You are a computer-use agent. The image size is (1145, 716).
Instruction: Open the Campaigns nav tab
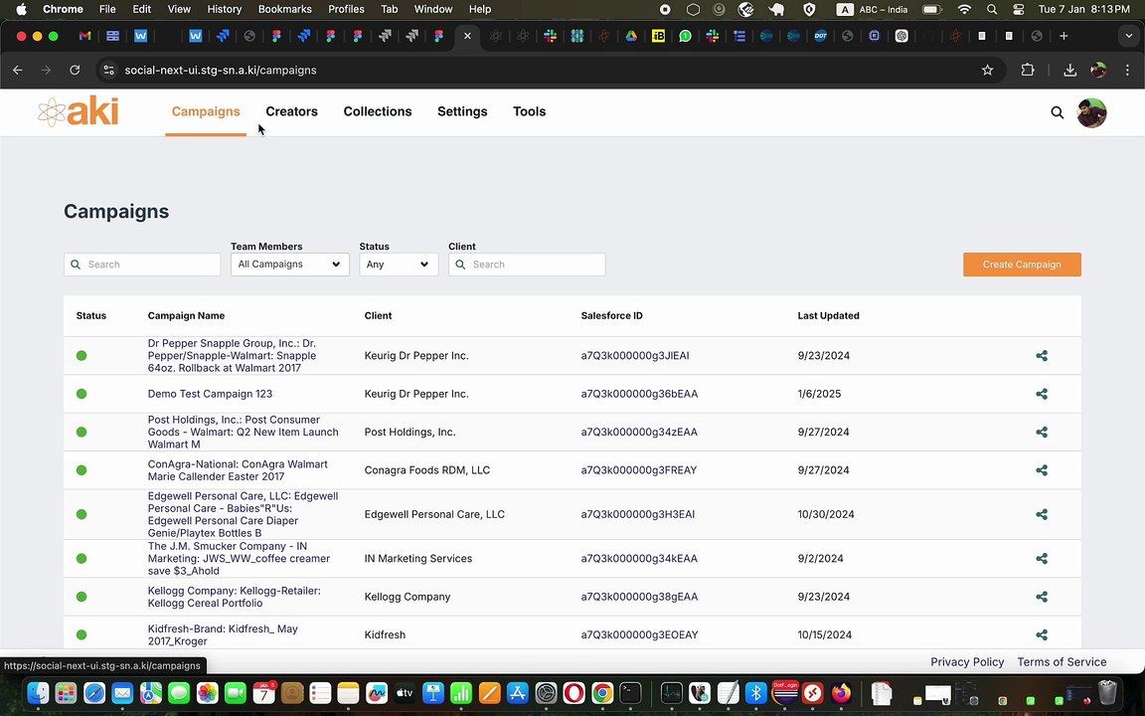click(206, 111)
